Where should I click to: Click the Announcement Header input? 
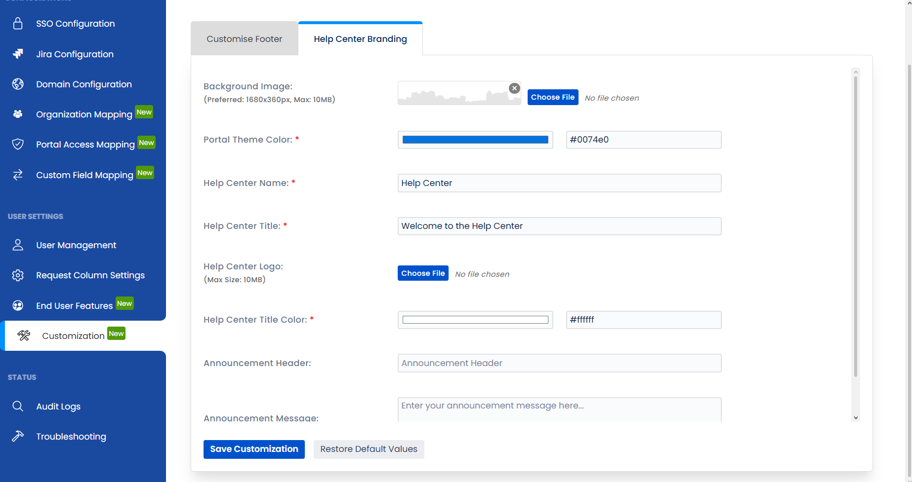click(559, 363)
